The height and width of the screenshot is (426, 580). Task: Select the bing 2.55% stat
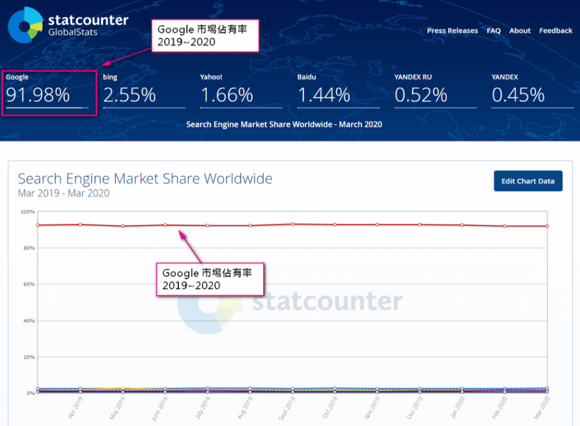click(144, 91)
